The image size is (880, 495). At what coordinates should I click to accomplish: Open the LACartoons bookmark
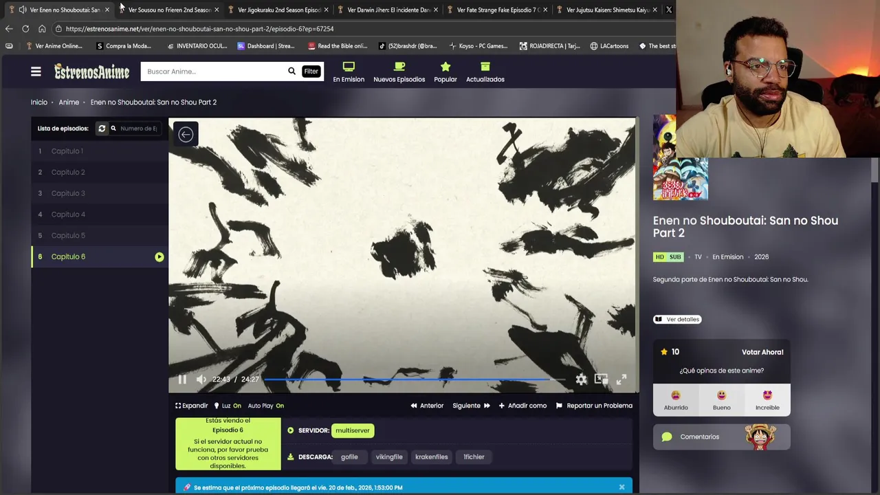[x=609, y=46]
